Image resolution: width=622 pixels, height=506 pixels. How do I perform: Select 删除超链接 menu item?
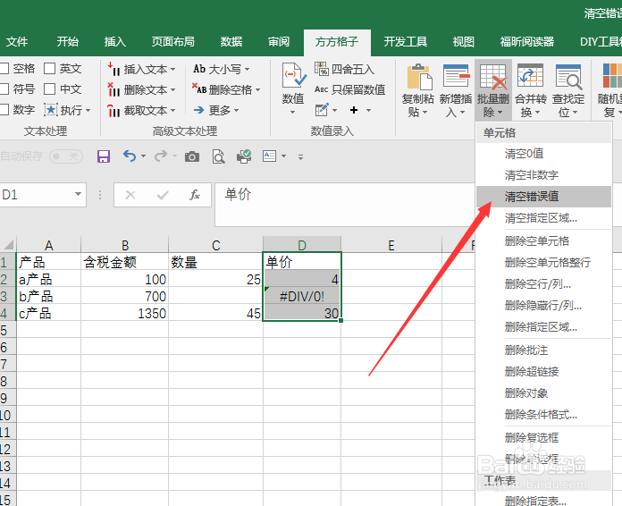click(543, 372)
